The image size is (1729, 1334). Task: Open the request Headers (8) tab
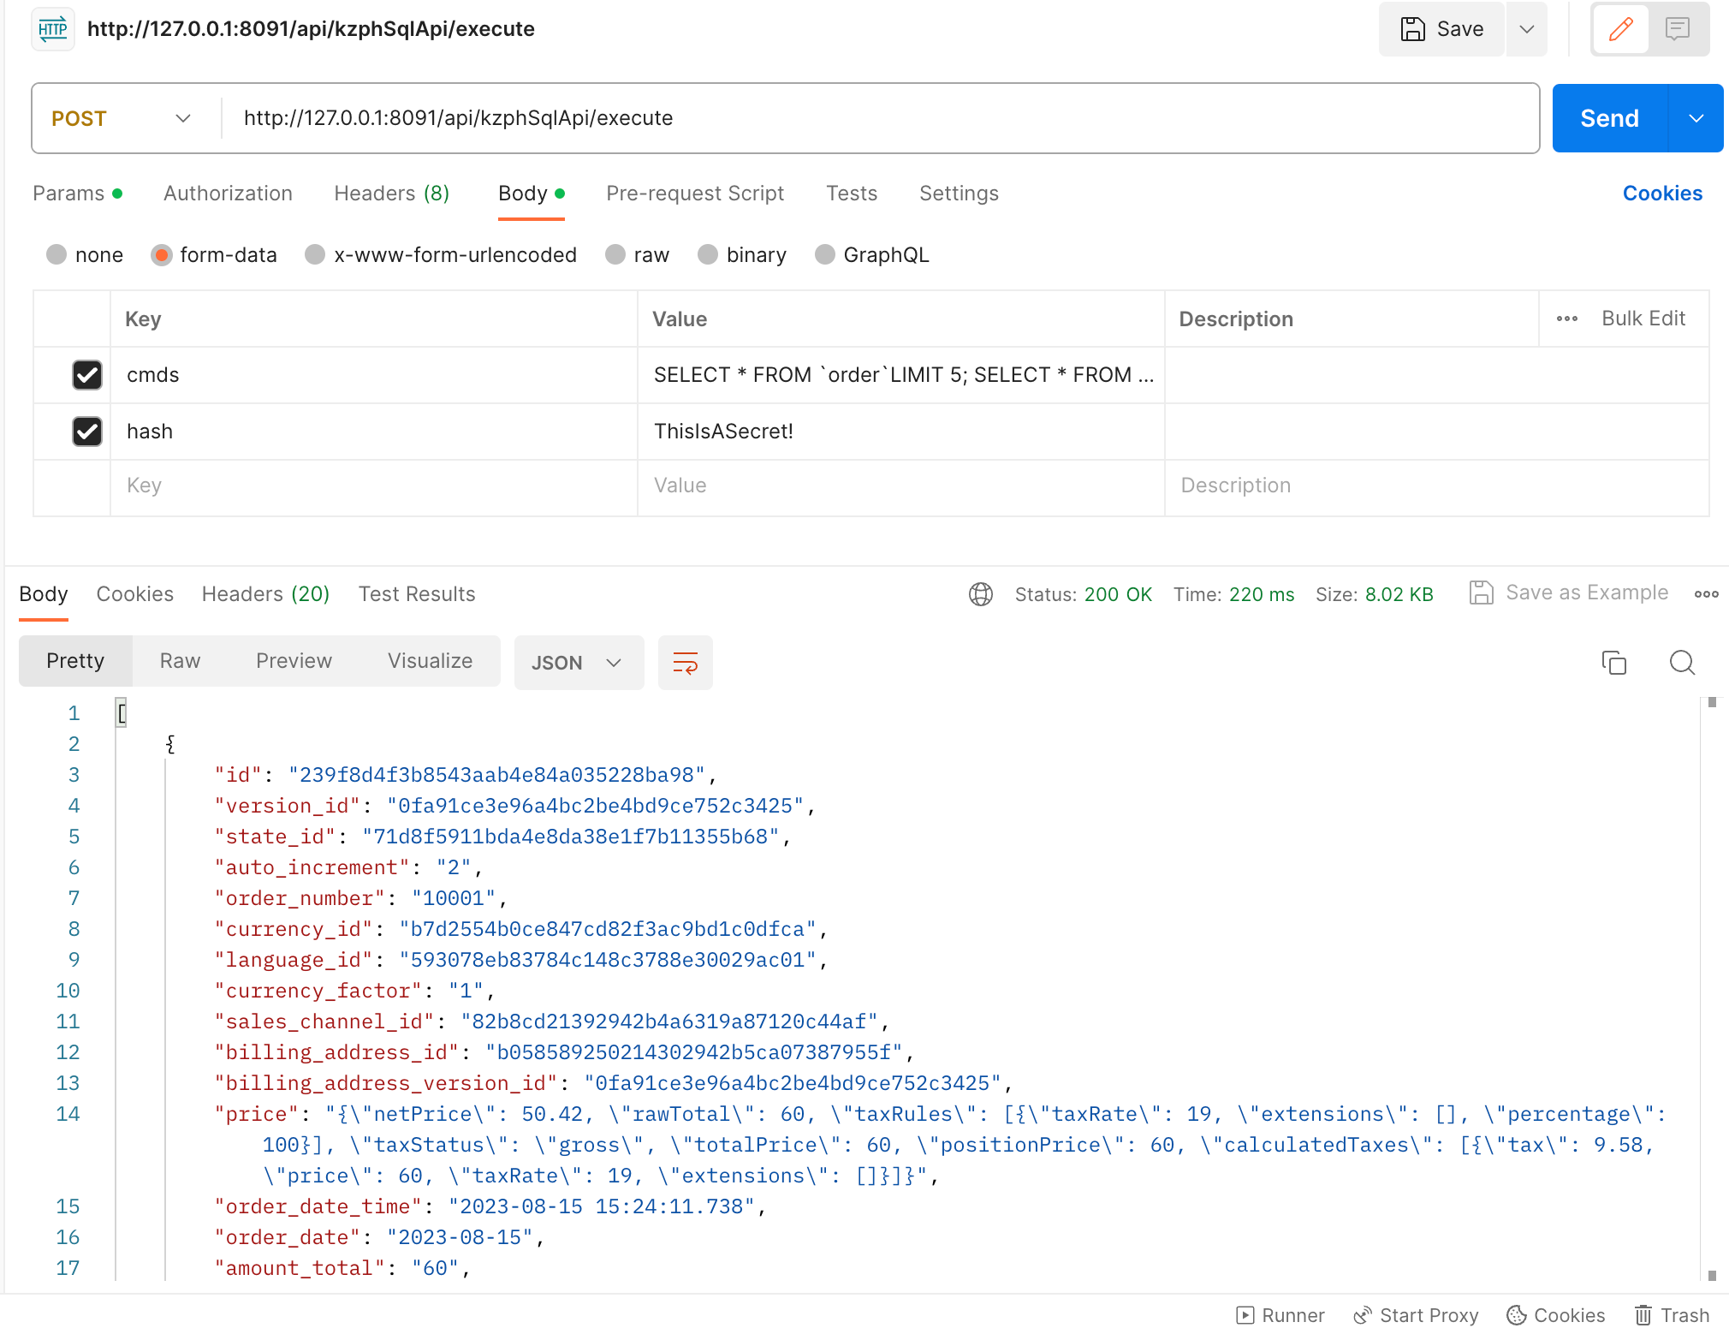[391, 194]
